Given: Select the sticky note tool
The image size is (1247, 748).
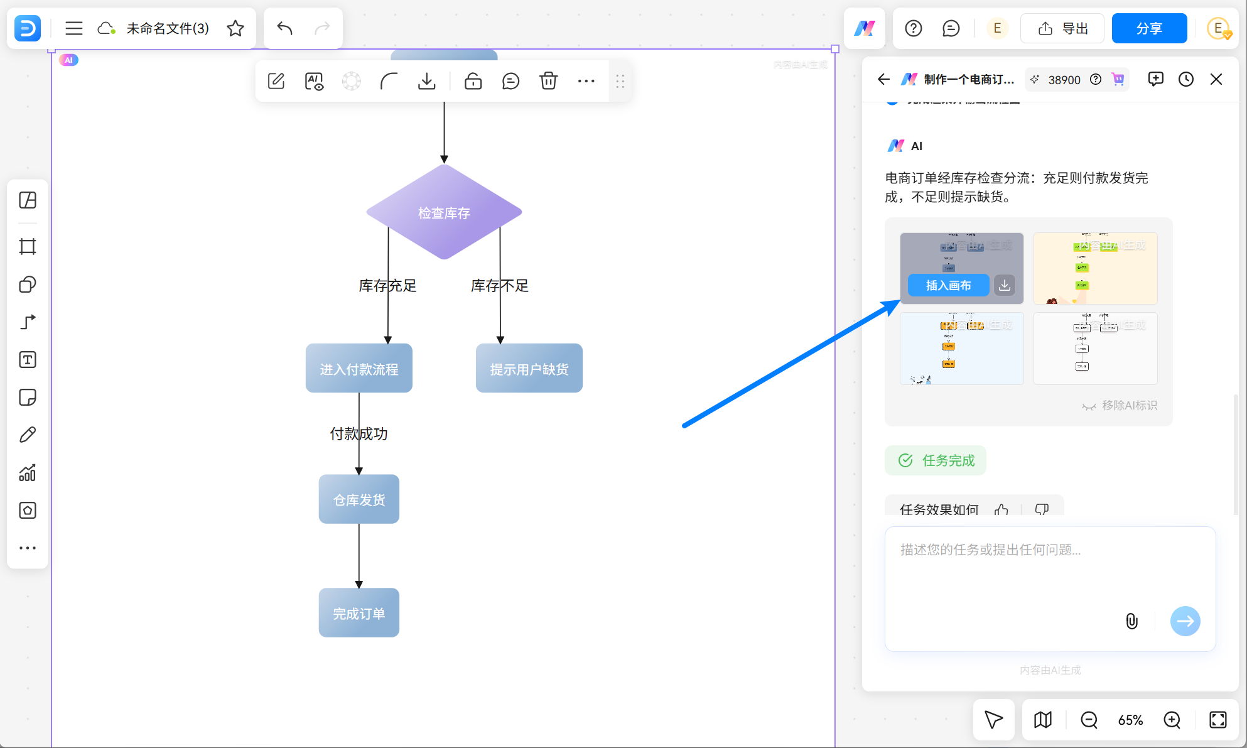Looking at the screenshot, I should (28, 398).
